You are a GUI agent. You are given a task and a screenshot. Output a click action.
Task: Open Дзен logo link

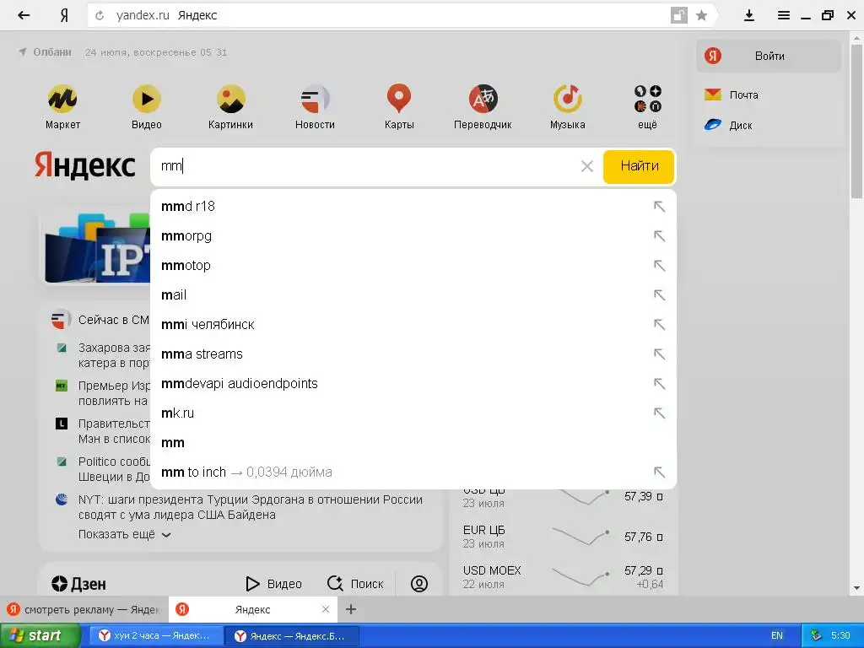point(78,584)
